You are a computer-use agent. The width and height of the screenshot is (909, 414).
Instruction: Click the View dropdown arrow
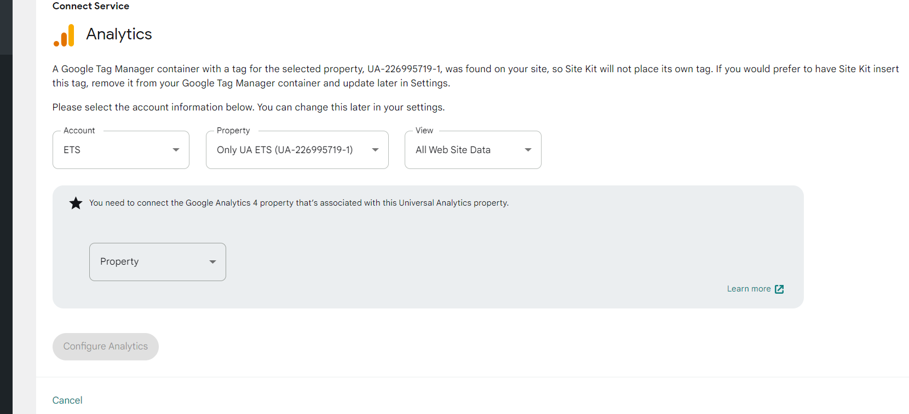coord(527,149)
